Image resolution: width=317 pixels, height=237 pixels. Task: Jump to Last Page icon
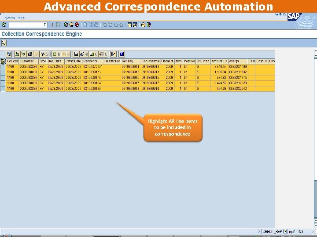tap(121, 25)
